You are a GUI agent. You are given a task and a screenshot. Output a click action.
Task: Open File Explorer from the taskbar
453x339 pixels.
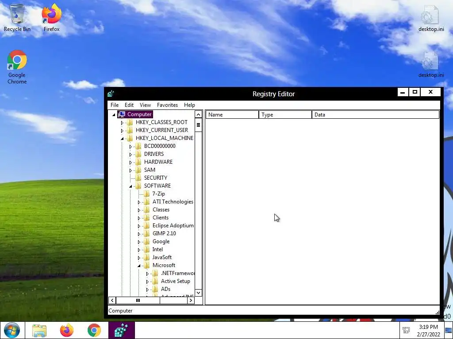click(x=39, y=330)
